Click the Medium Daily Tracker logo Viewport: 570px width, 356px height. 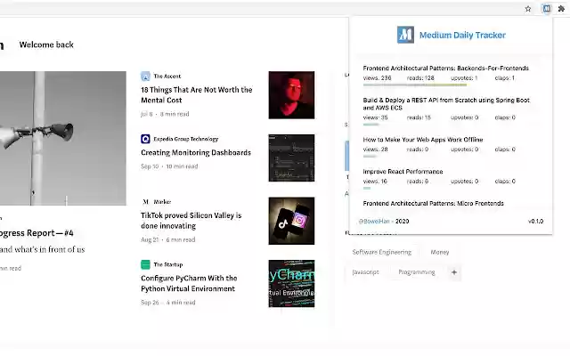point(405,35)
